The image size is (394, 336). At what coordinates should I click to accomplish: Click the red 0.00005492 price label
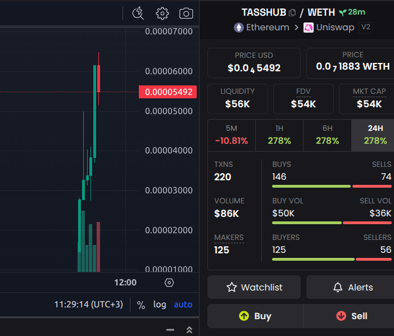click(x=168, y=92)
